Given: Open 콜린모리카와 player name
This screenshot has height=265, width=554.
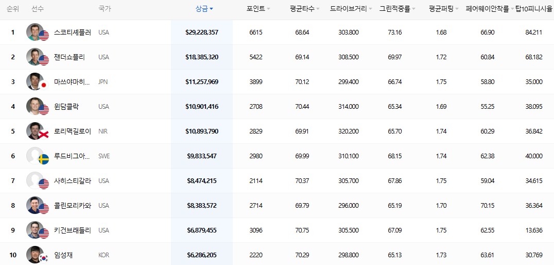Looking at the screenshot, I should (73, 206).
